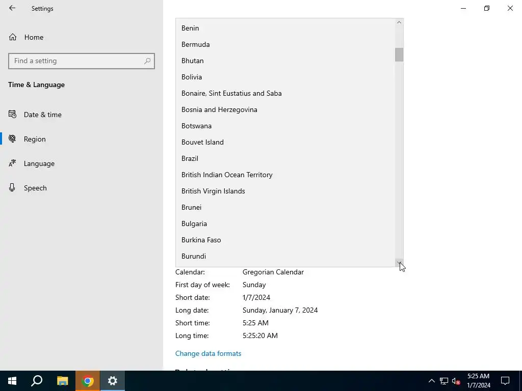Choose Bermuda from the country list
Screen dimensions: 522x391
(x=285, y=45)
